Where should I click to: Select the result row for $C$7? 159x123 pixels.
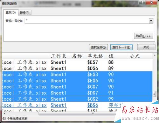[x=77, y=87]
